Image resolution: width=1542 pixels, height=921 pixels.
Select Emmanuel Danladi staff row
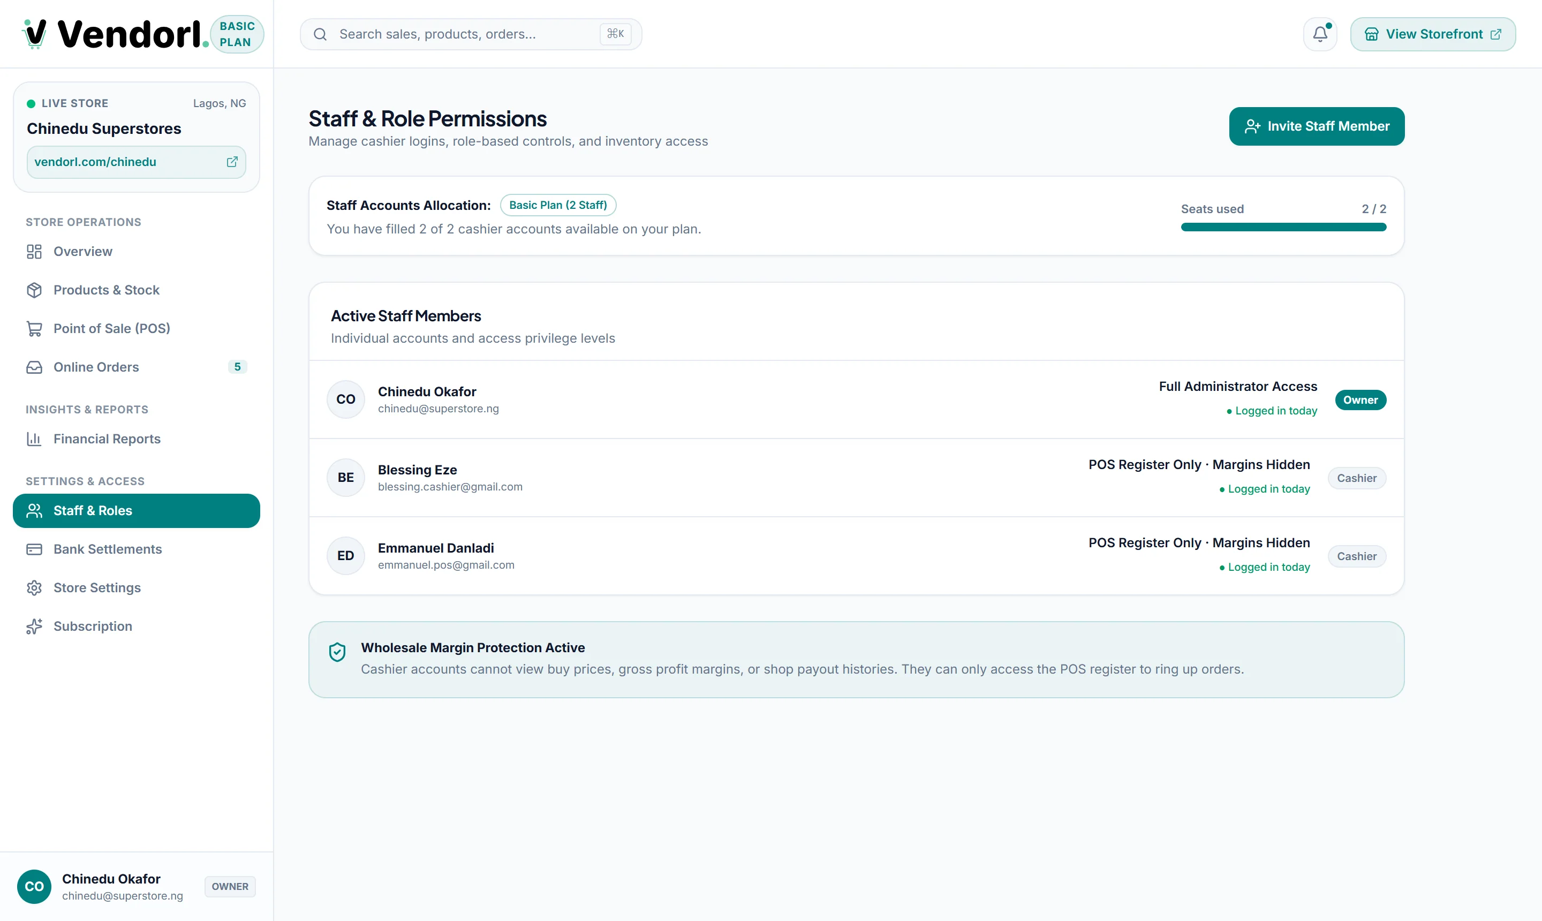coord(856,556)
